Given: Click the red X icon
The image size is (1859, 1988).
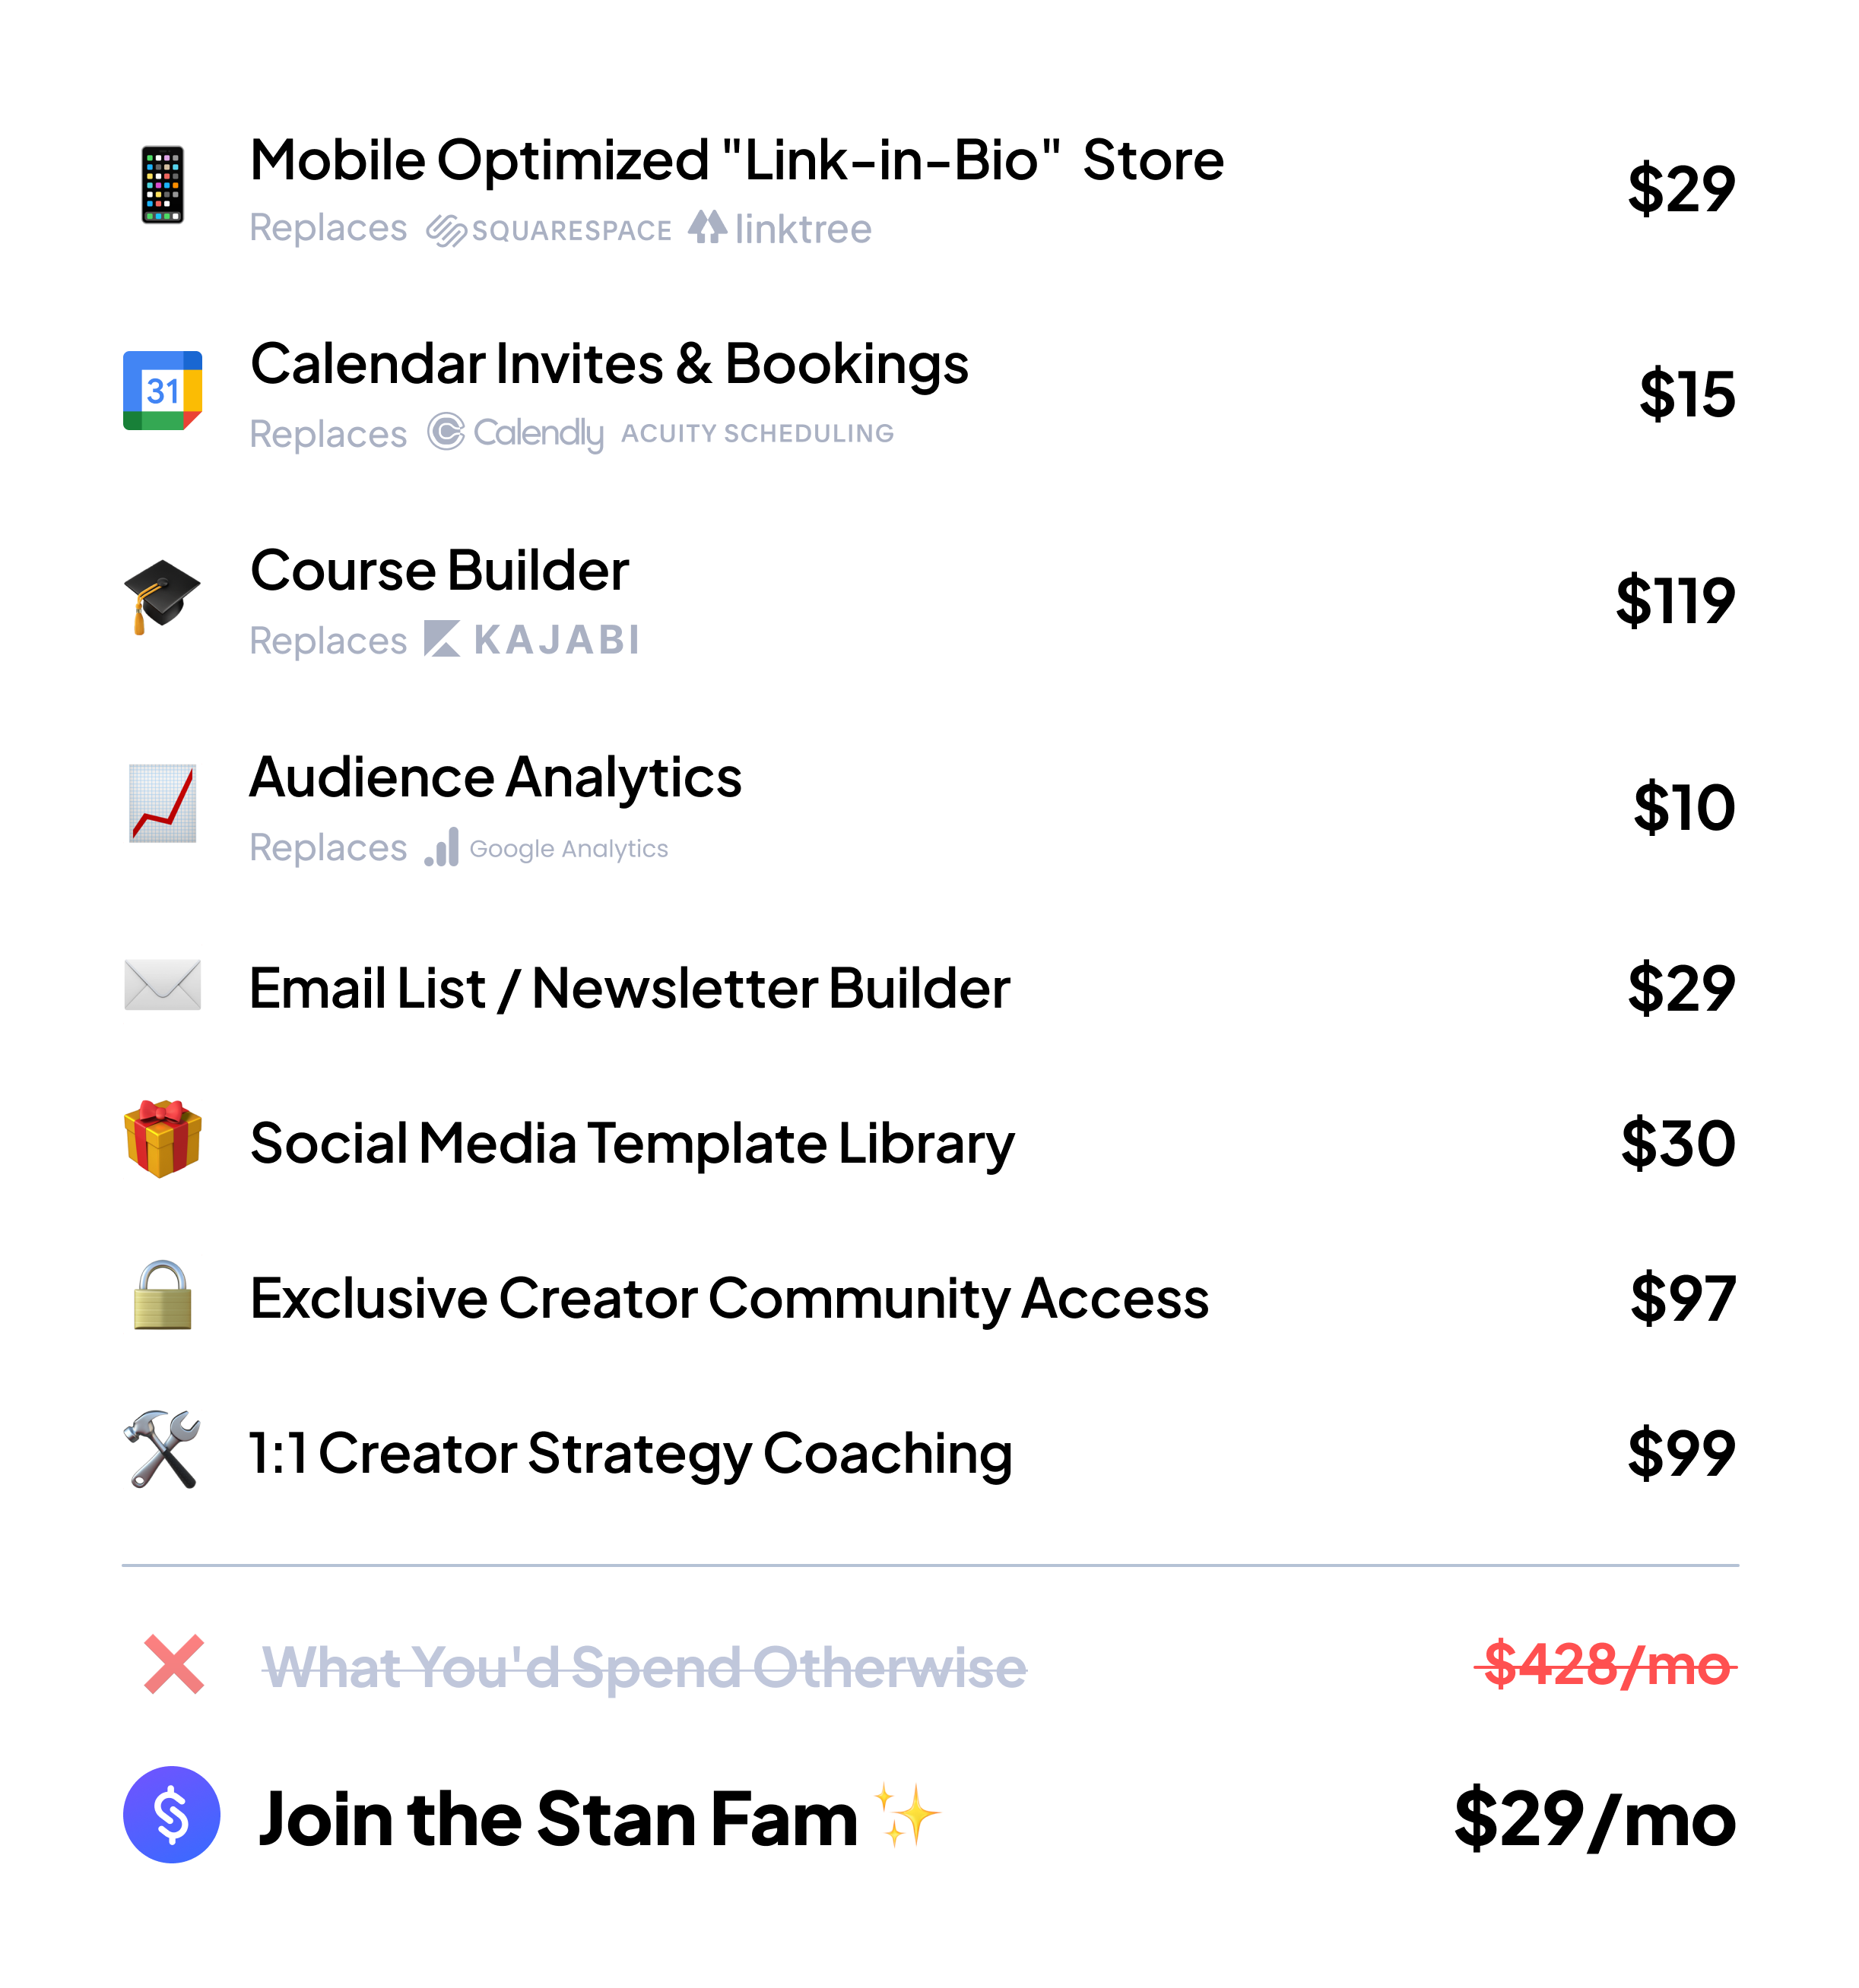Looking at the screenshot, I should click(x=174, y=1664).
